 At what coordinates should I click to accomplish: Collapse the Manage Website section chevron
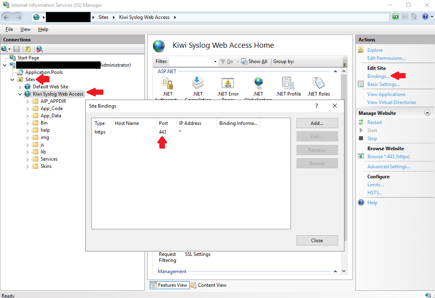pyautogui.click(x=428, y=113)
